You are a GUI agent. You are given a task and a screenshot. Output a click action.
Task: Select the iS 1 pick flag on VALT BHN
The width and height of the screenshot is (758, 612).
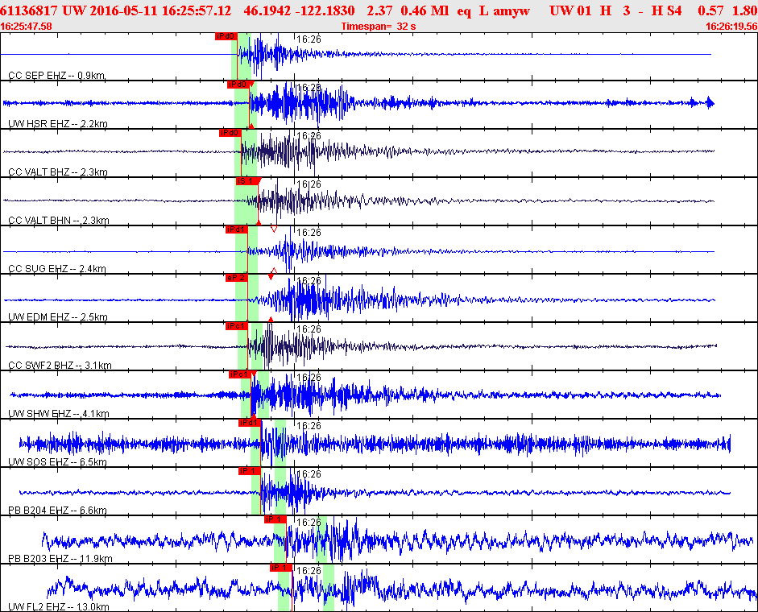click(245, 181)
